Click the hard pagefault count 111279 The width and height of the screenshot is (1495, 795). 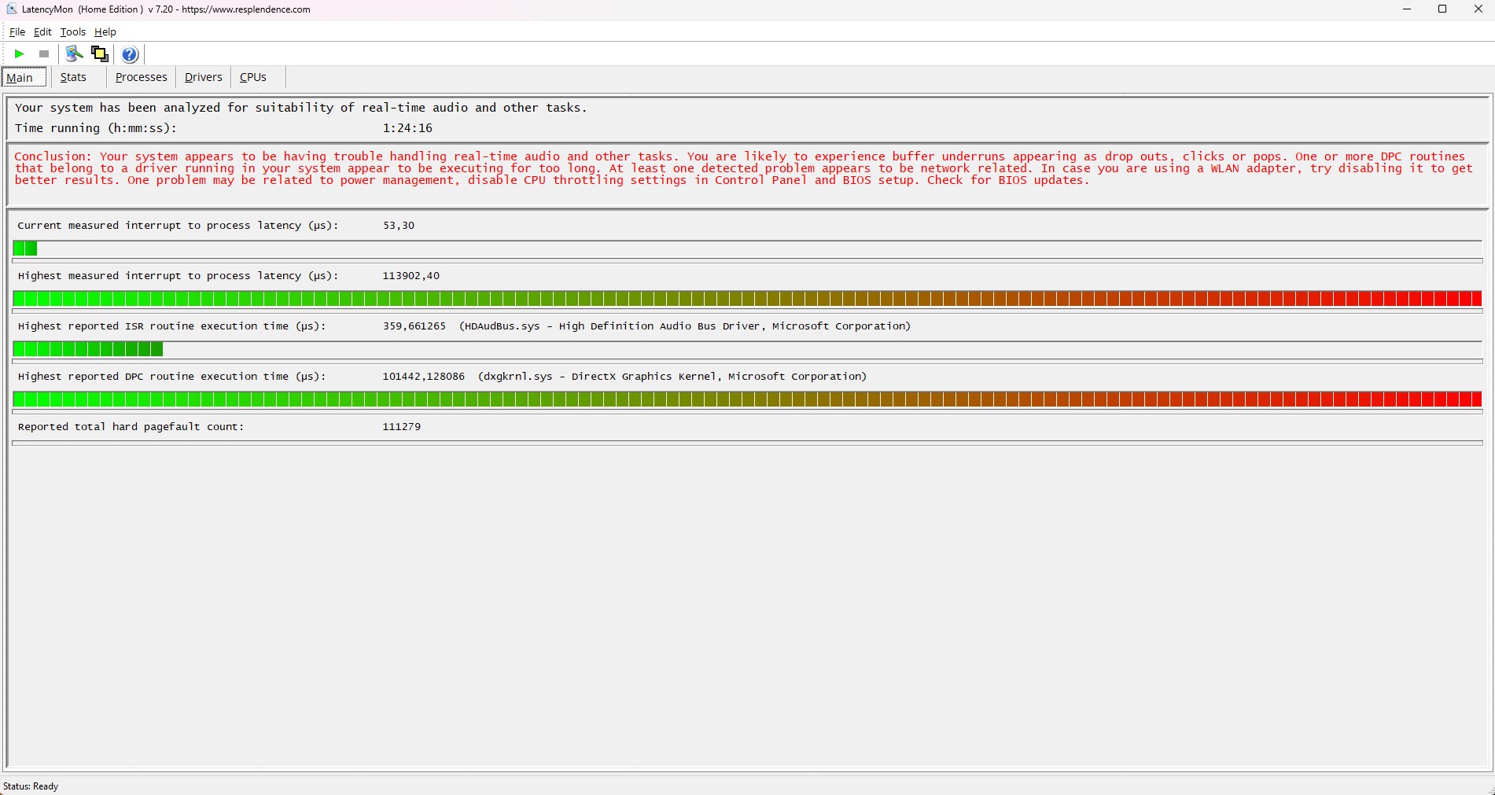[x=402, y=427]
